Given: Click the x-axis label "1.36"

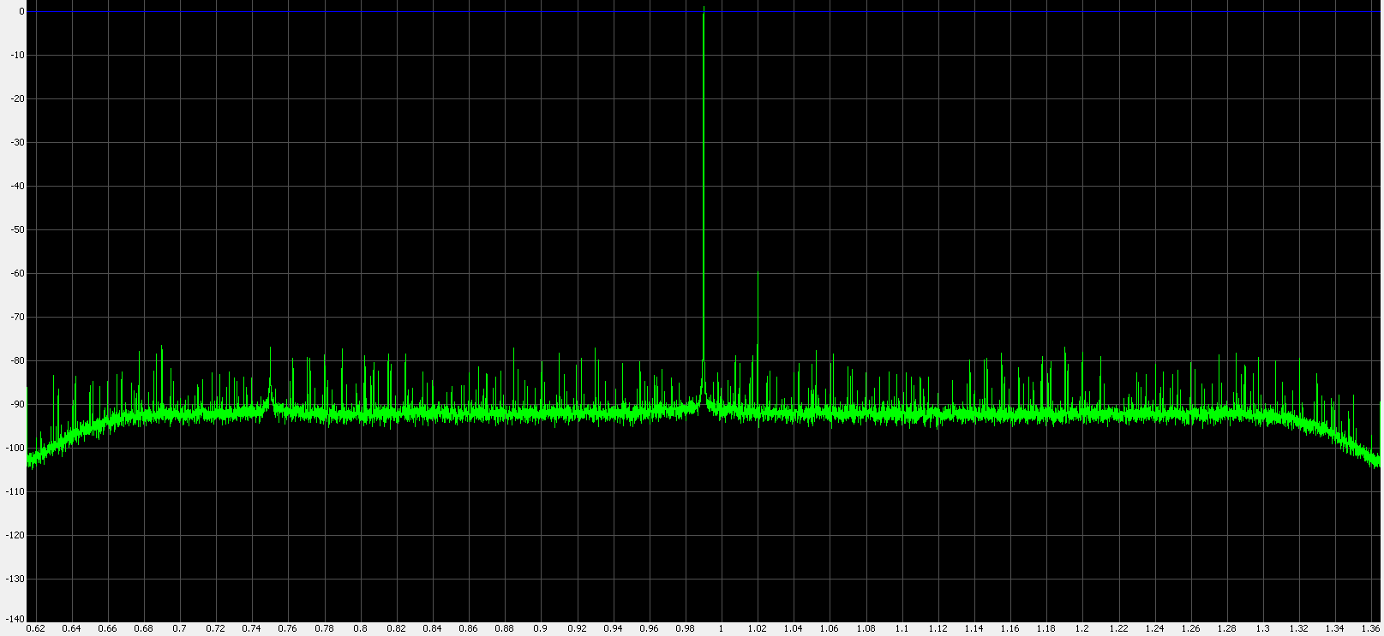Looking at the screenshot, I should coord(1370,629).
